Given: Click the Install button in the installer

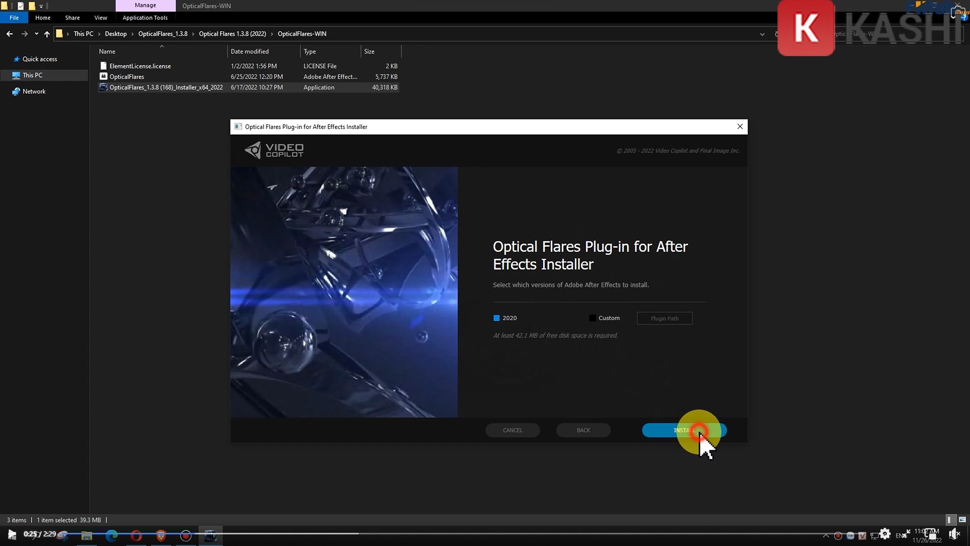Looking at the screenshot, I should 684,430.
